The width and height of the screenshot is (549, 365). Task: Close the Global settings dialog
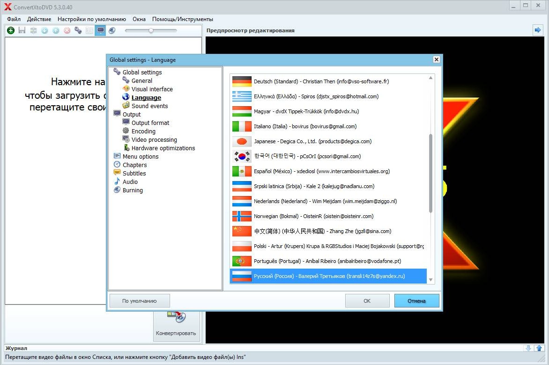(436, 59)
